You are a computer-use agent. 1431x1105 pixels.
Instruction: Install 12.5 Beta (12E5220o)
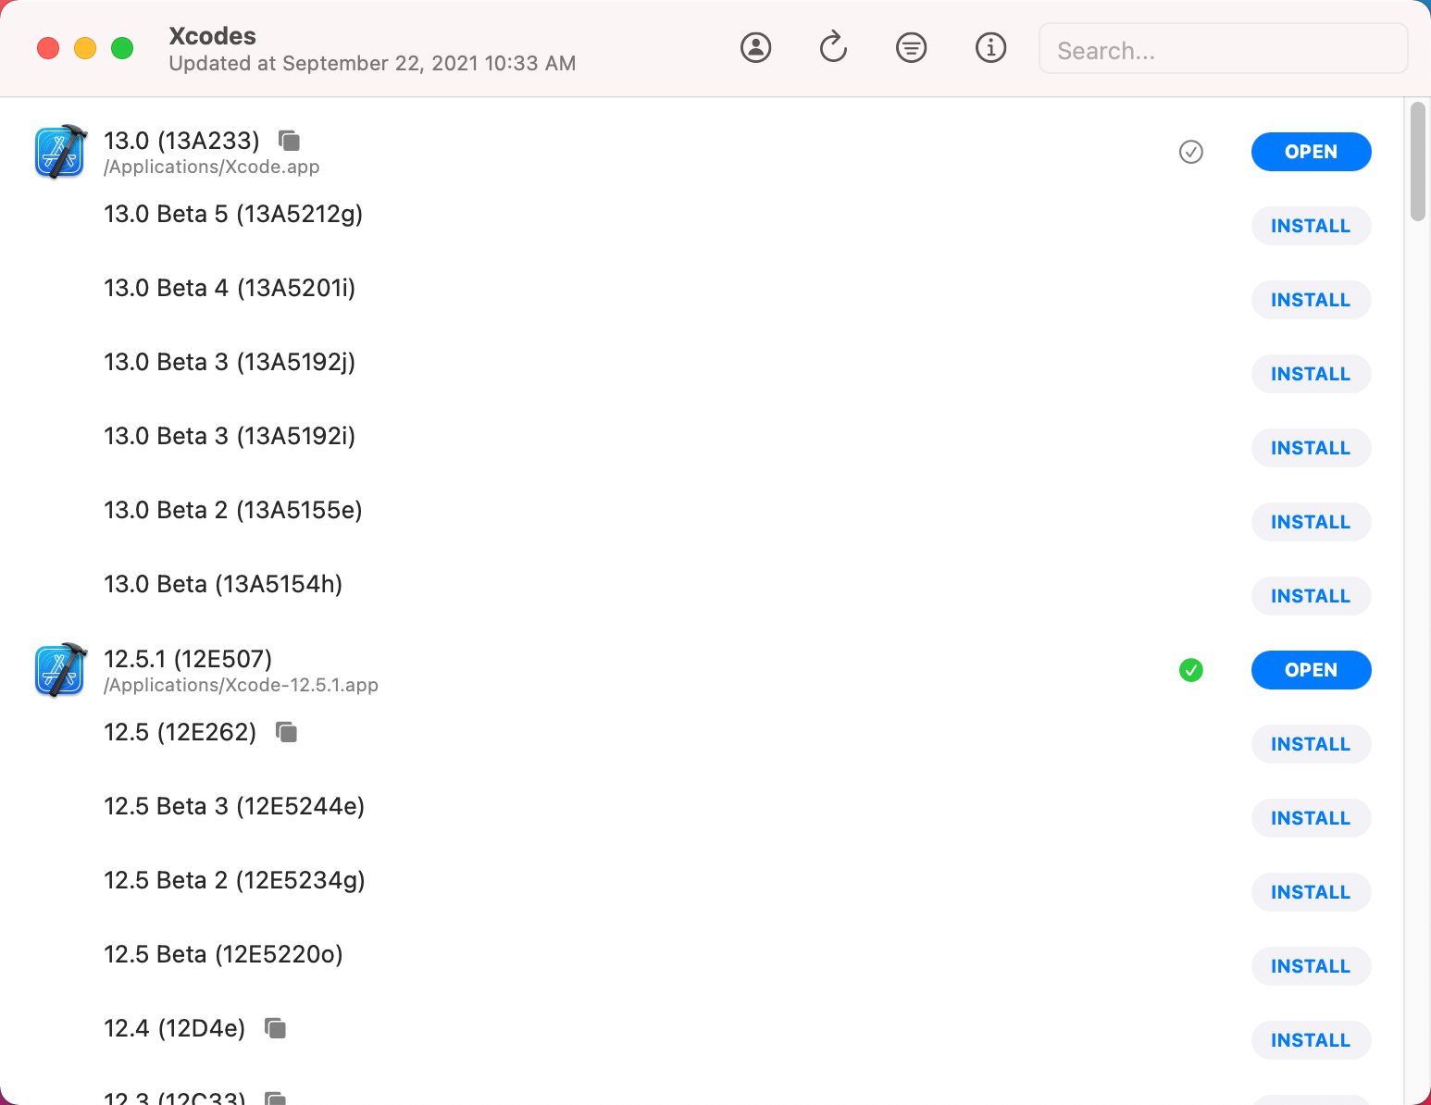1311,966
